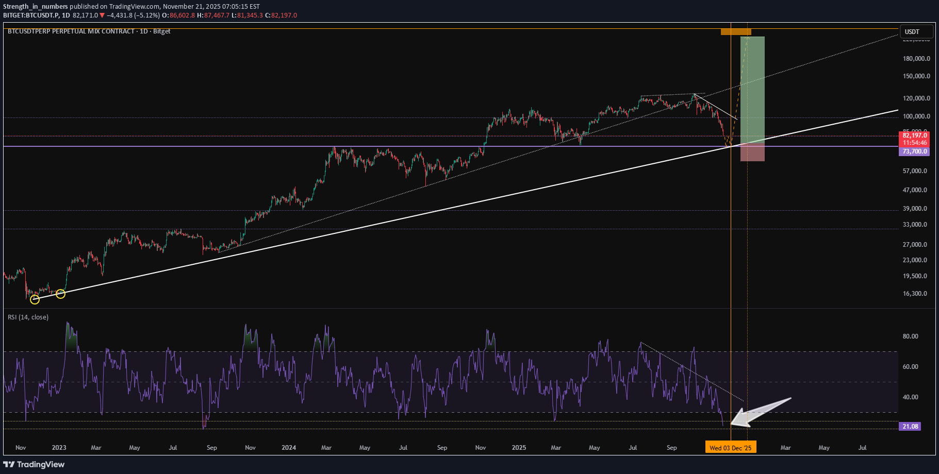Click the 80.00 level on the RSI scale
Viewport: 939px width, 474px height.
910,336
